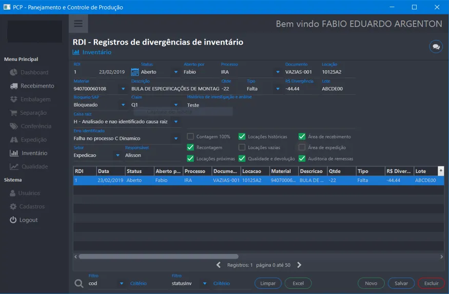The height and width of the screenshot is (294, 449).
Task: Expand the Causa raiz dropdown
Action: click(x=176, y=122)
